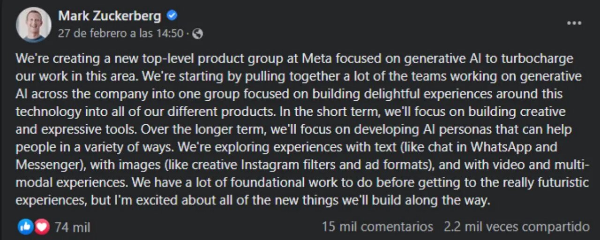Click the globe public audience icon
Screen dimensions: 600x240
198,34
